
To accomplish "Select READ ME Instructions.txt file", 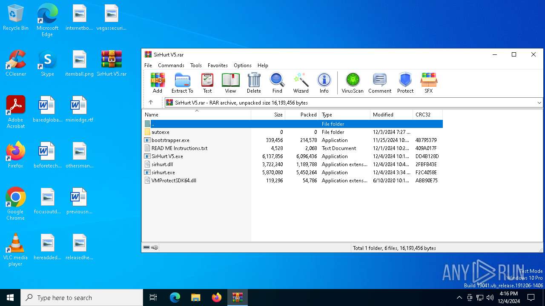I will 293,148.
